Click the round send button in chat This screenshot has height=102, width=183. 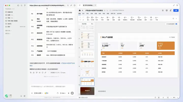click(x=72, y=93)
